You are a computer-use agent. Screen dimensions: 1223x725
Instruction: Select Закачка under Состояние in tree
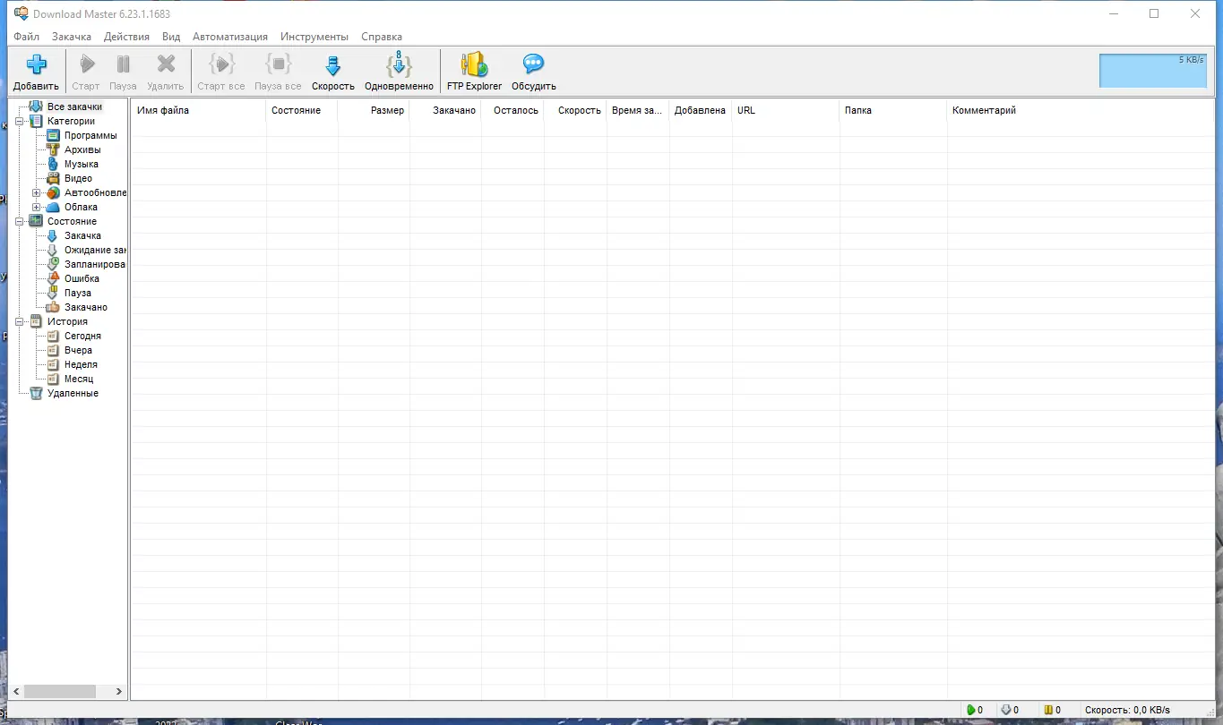[82, 235]
